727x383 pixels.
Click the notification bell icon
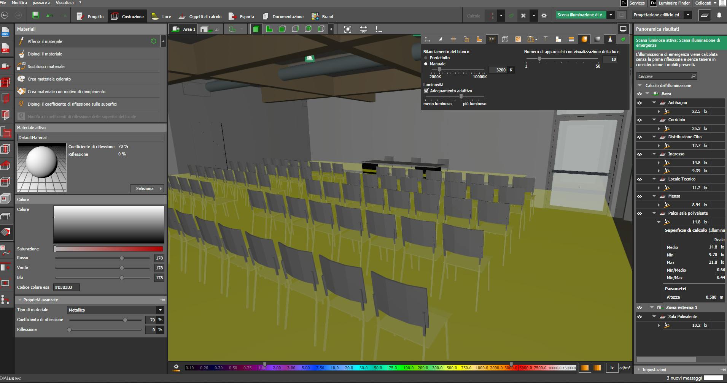(x=719, y=16)
